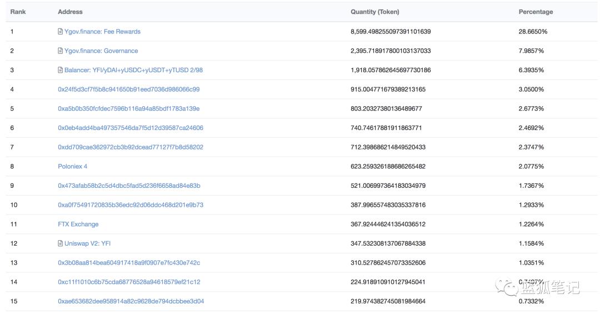Viewport: 600px width, 314px height.
Task: Click contract icon beside Ygov.finance: Governance
Action: point(61,51)
